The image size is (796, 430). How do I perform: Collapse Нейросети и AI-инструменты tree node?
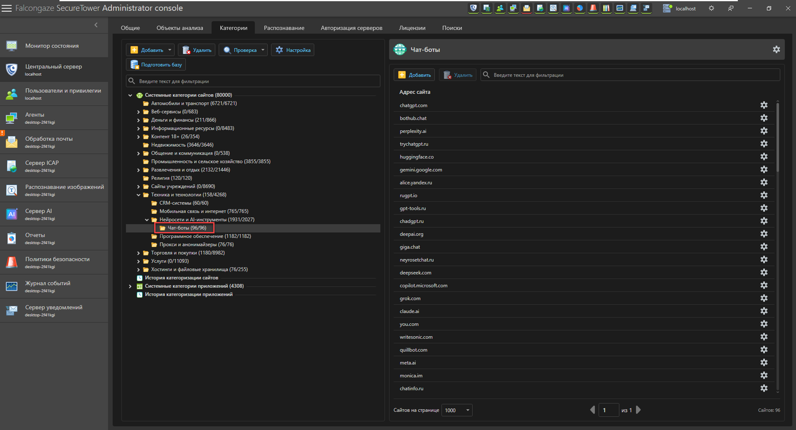coord(147,219)
